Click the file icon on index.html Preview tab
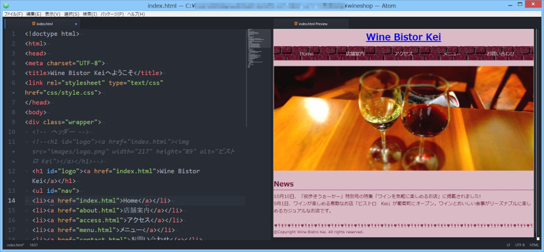Viewport: 544px width, 252px height. point(296,24)
